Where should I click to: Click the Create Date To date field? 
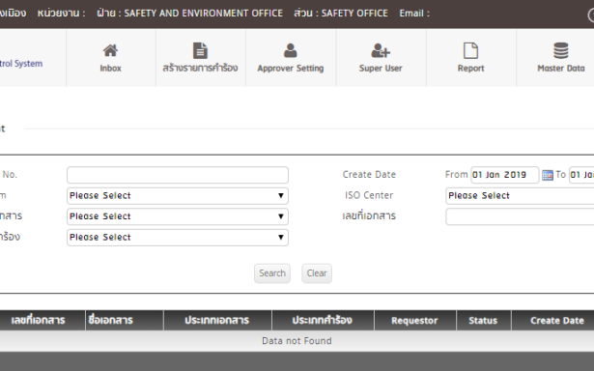(581, 175)
